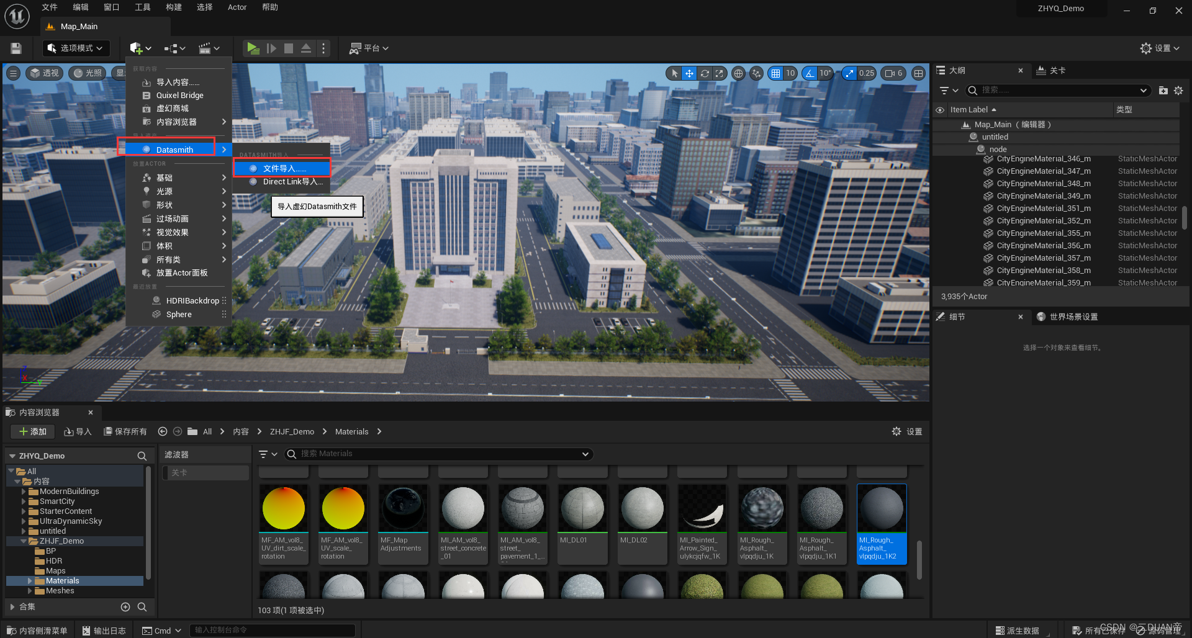Select the Quixel Bridge menu item
The height and width of the screenshot is (638, 1192).
180,95
